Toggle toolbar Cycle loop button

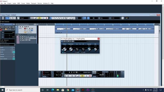(x=36, y=18)
